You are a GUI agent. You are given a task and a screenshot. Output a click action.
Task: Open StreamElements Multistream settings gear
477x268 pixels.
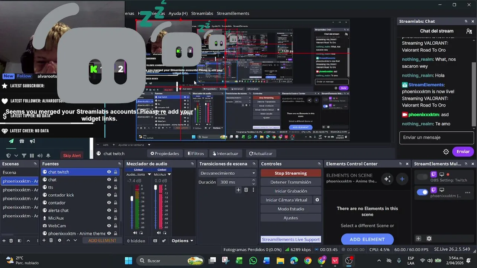(x=429, y=239)
